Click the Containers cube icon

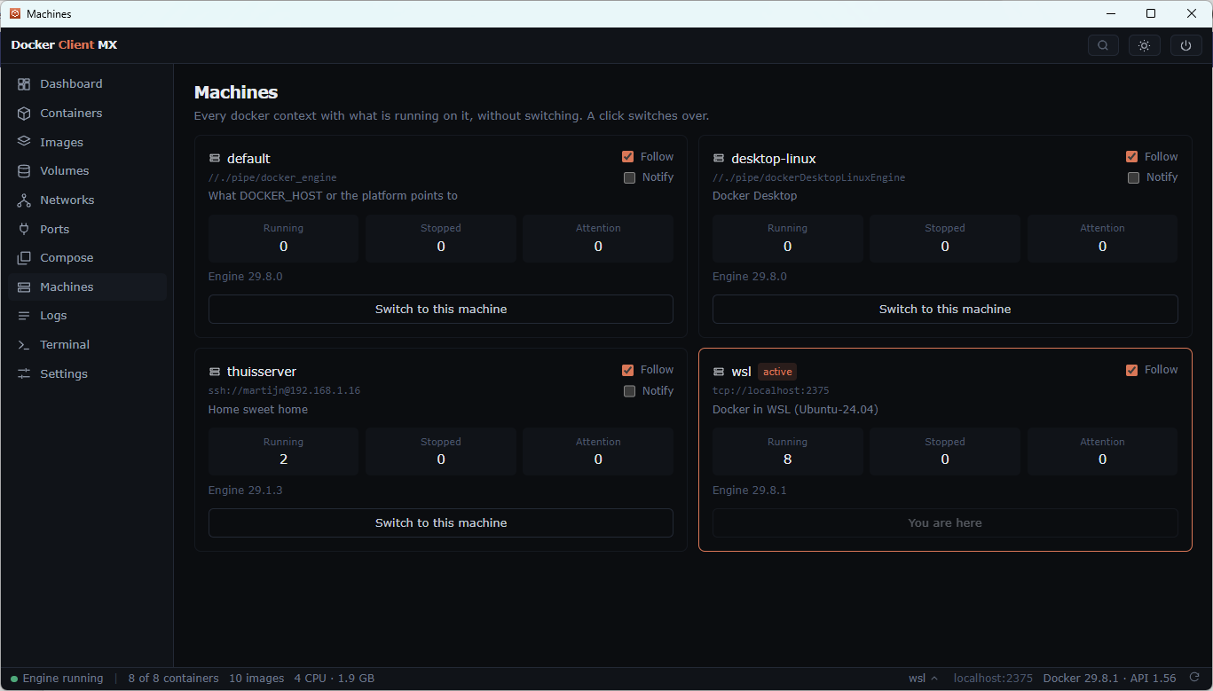click(24, 114)
